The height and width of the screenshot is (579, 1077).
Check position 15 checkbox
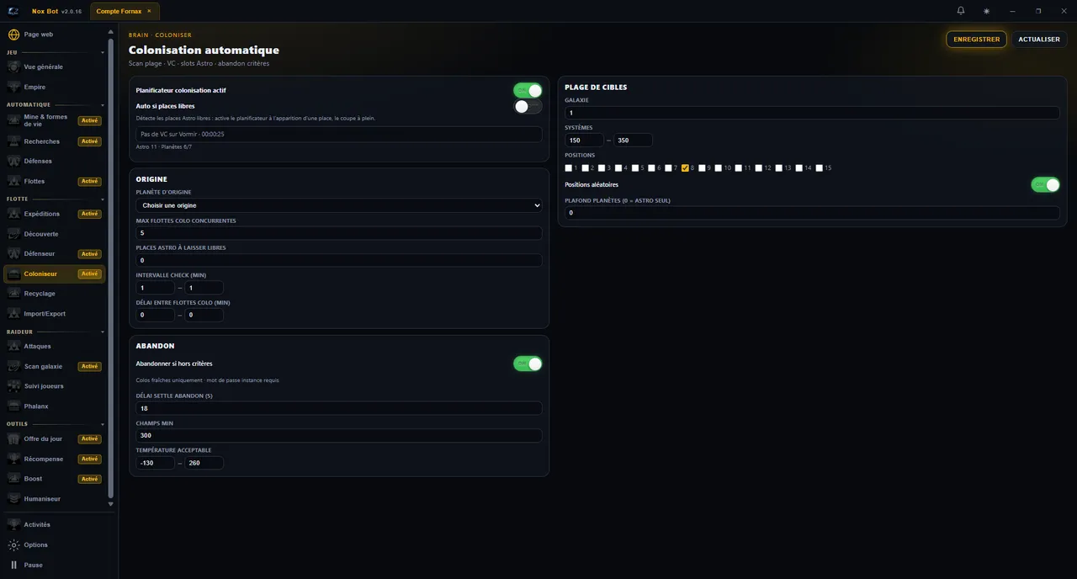click(x=820, y=168)
